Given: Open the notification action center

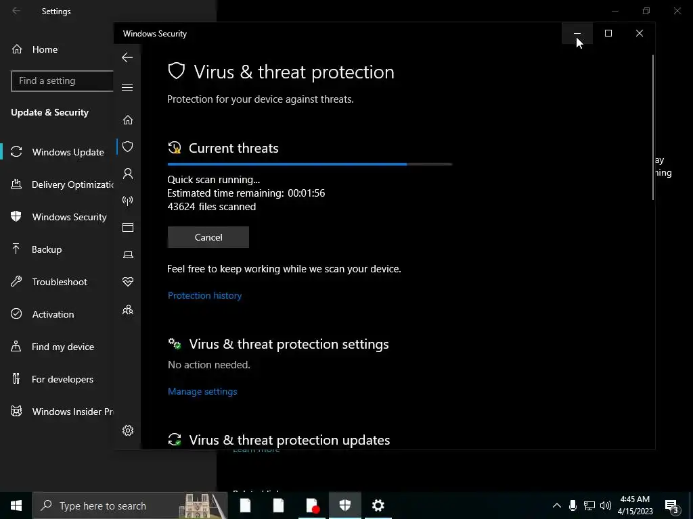Looking at the screenshot, I should pyautogui.click(x=672, y=505).
